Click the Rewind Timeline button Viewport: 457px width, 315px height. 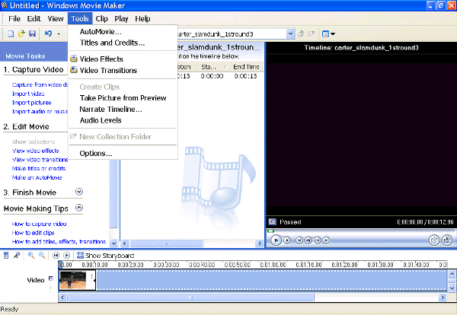tap(56, 256)
